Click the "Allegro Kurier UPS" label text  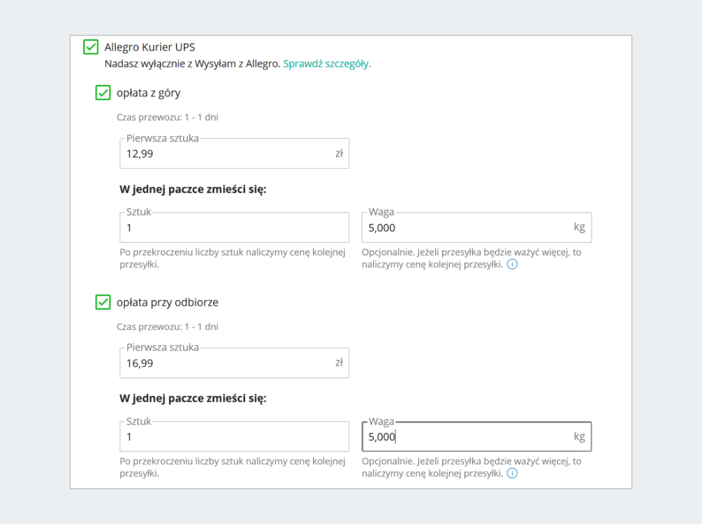click(x=150, y=47)
